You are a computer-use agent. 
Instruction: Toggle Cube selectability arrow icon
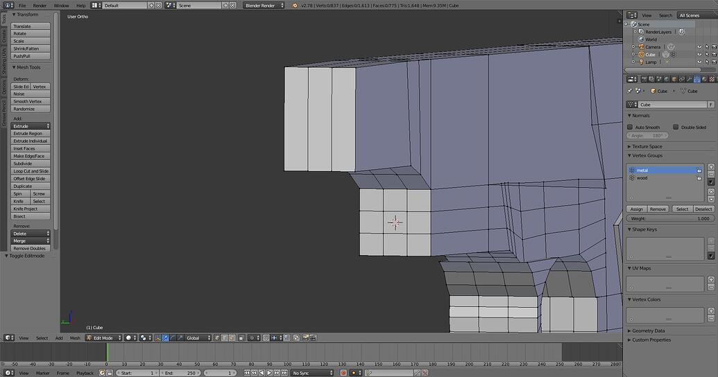(x=706, y=55)
